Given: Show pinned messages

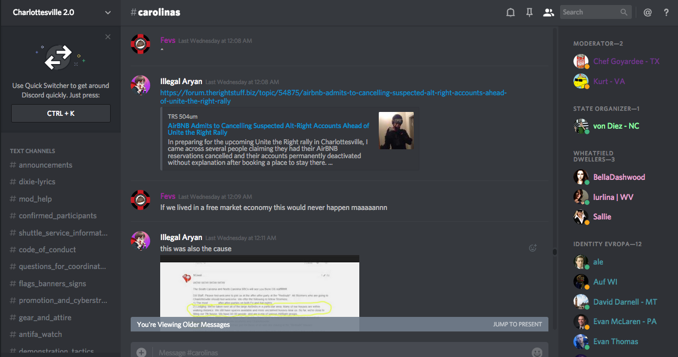Looking at the screenshot, I should click(x=529, y=12).
